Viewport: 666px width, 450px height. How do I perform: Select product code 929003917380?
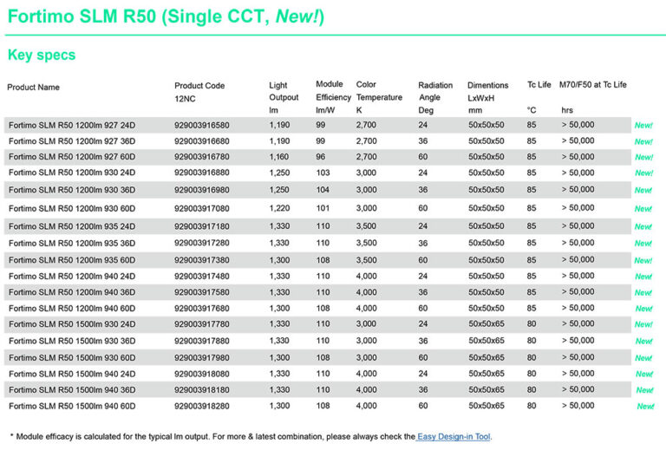(202, 260)
